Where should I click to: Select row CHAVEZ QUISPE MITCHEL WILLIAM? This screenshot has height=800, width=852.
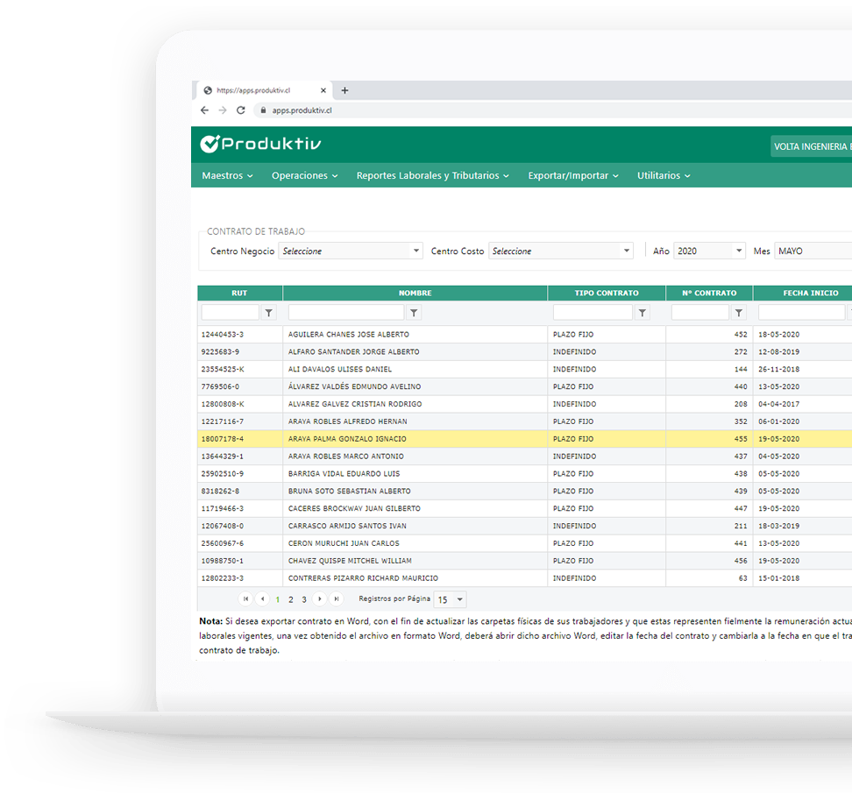[525, 561]
